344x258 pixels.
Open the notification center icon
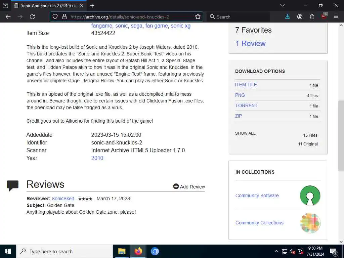click(334, 252)
